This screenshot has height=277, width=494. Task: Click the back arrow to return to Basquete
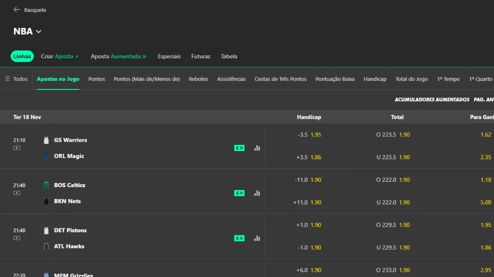15,9
